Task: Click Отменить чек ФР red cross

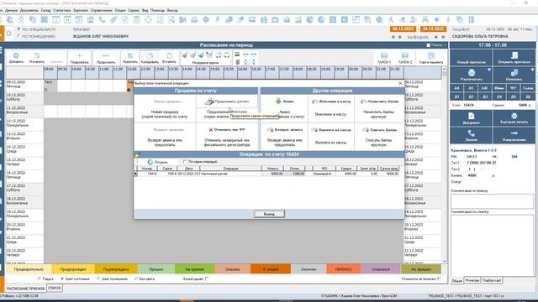Action: [x=227, y=130]
